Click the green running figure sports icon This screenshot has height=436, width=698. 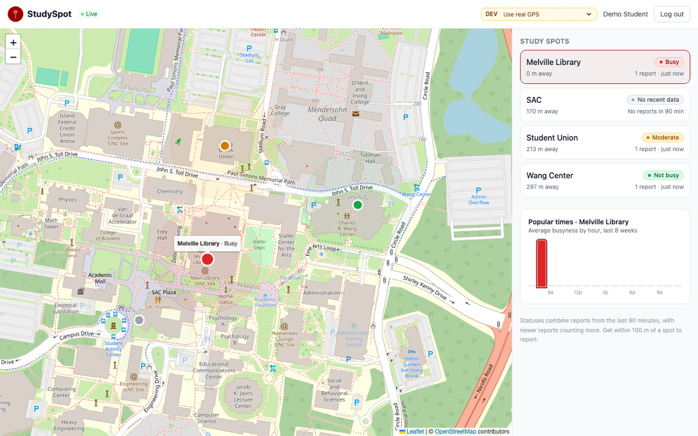coord(177,141)
